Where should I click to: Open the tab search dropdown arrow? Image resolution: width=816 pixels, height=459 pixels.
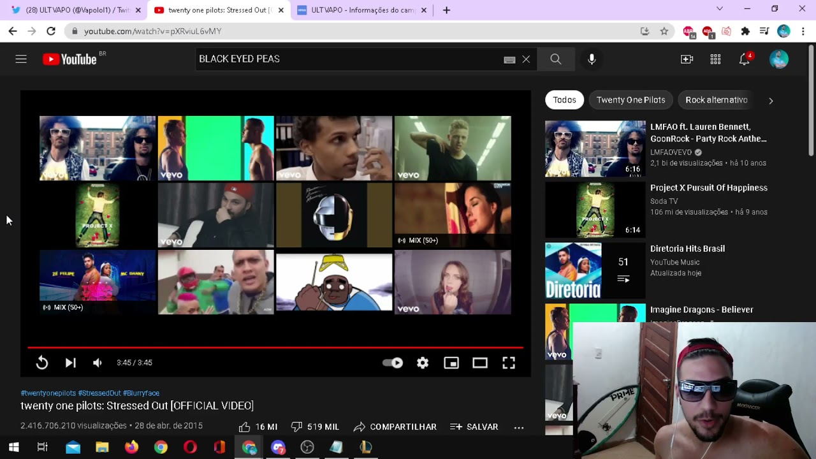[x=720, y=9]
